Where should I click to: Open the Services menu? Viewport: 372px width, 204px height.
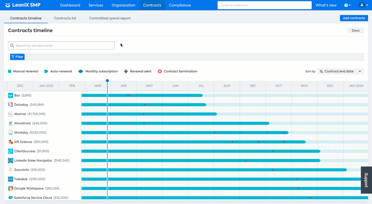click(96, 5)
